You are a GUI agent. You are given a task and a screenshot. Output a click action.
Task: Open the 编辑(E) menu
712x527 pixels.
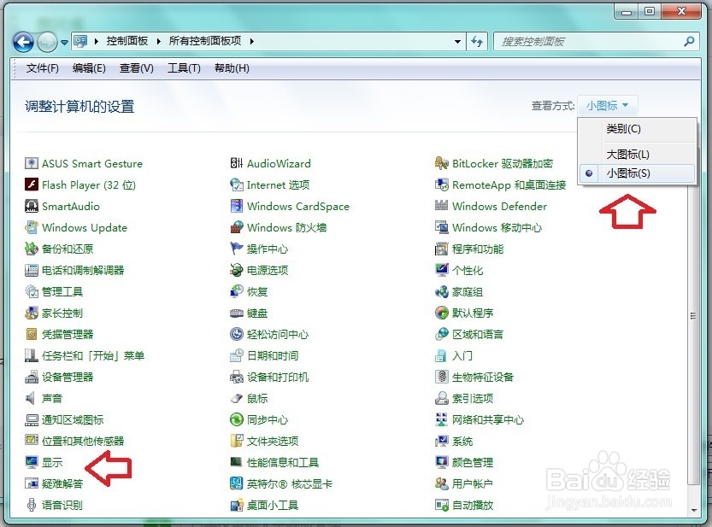[89, 68]
